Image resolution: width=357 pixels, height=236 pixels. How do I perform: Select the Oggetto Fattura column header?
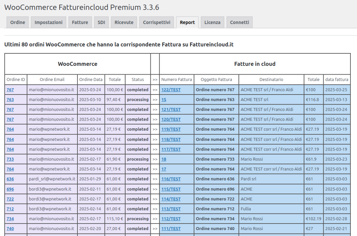[216, 79]
